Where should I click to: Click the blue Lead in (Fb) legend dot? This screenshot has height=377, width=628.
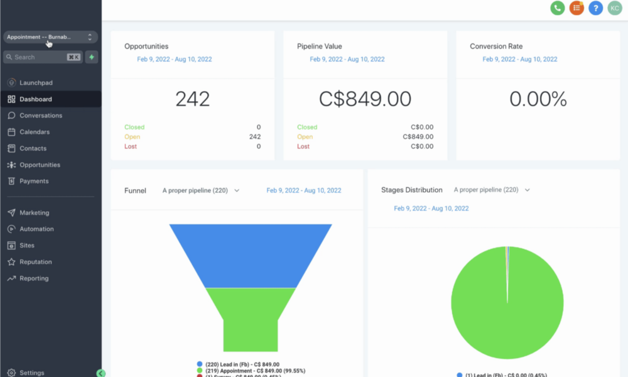[200, 364]
